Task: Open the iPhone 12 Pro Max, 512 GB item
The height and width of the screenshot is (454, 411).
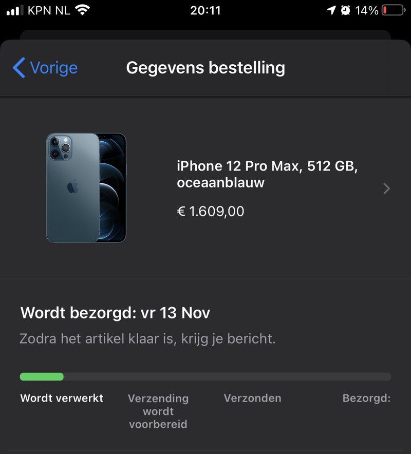Action: pos(267,174)
